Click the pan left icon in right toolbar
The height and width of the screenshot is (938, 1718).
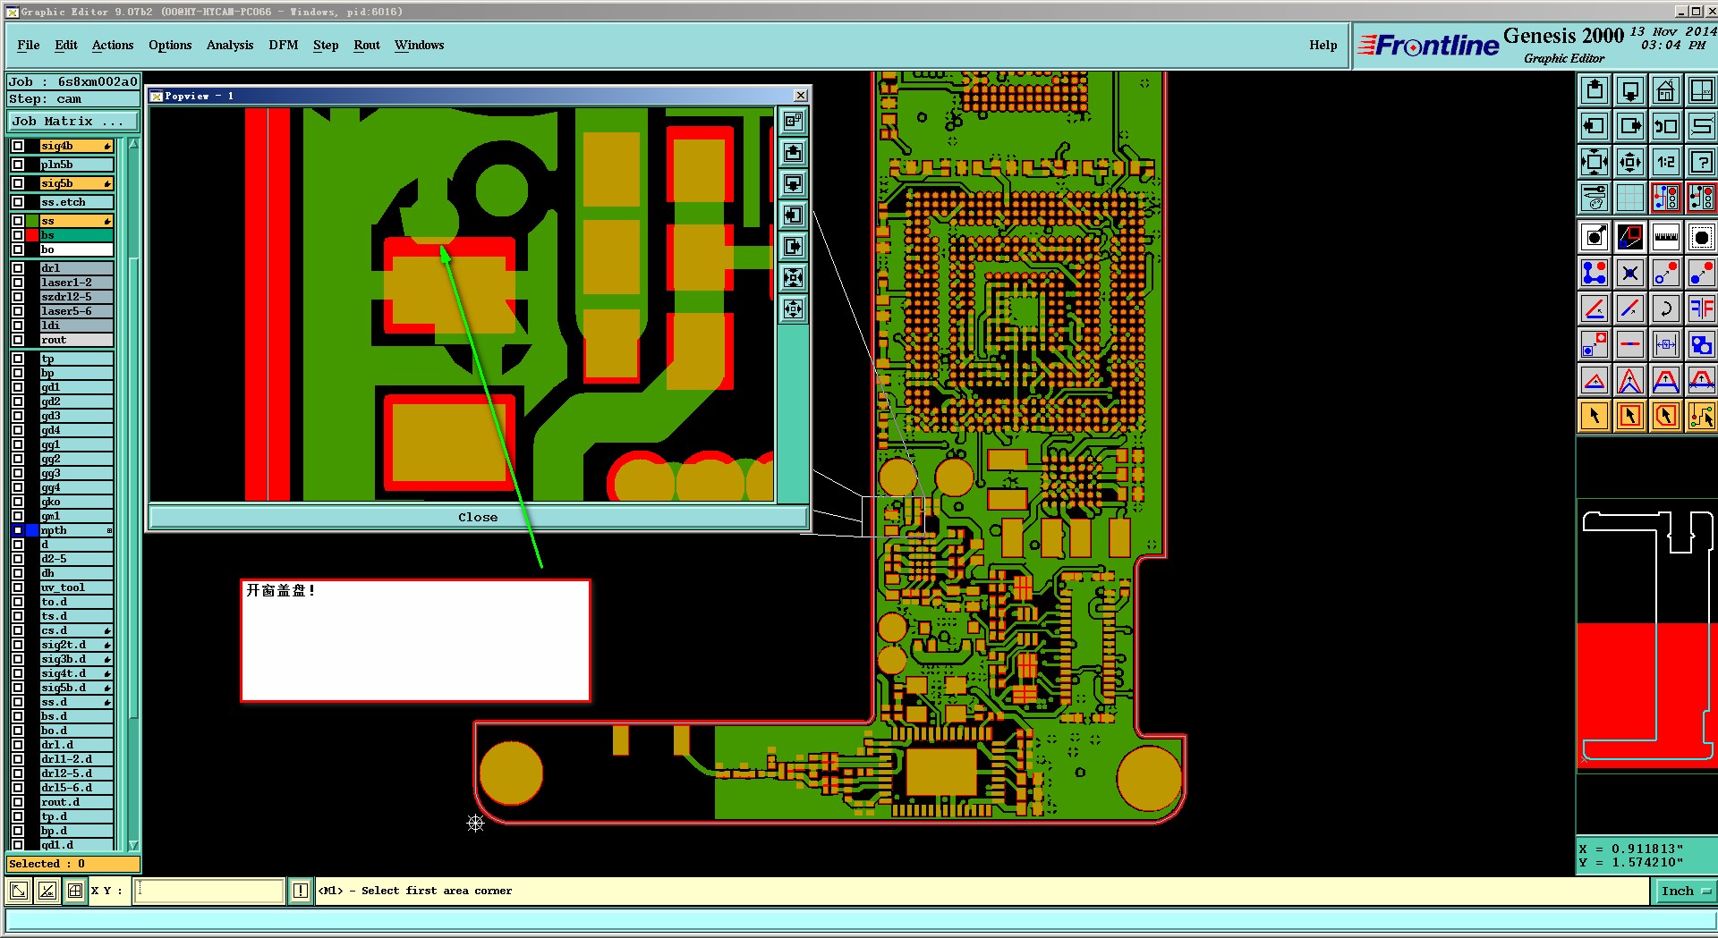(x=1595, y=126)
